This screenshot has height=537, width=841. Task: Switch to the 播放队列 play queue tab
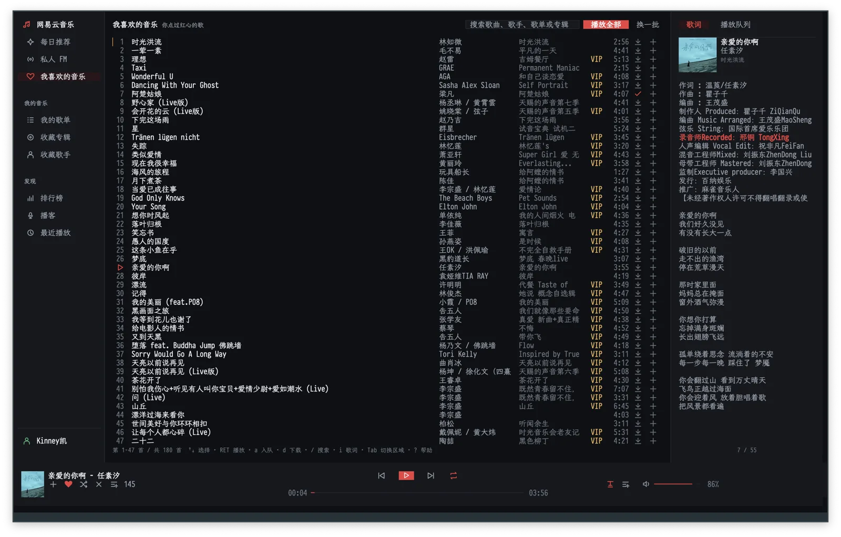[735, 25]
